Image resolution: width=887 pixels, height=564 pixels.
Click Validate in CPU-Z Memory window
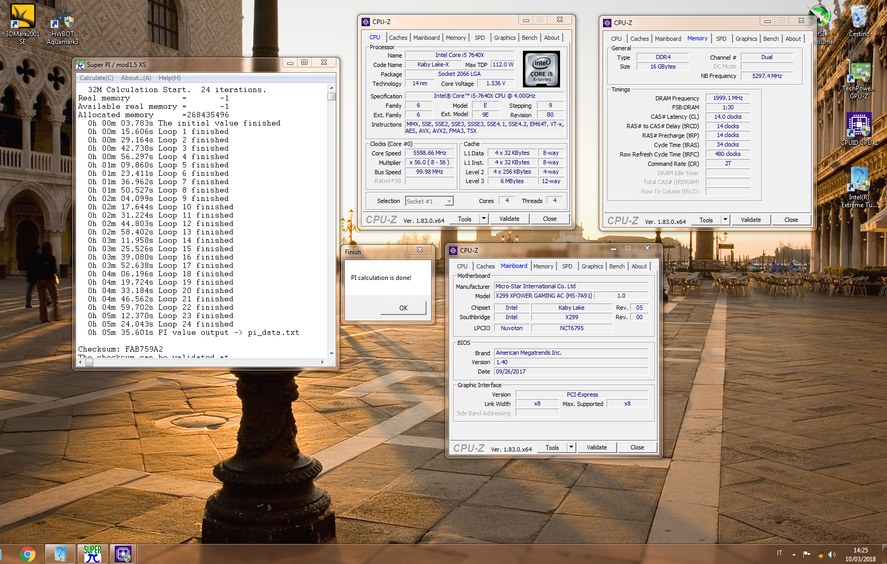(x=751, y=220)
